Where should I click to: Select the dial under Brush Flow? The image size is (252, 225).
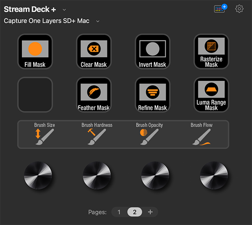point(214,175)
